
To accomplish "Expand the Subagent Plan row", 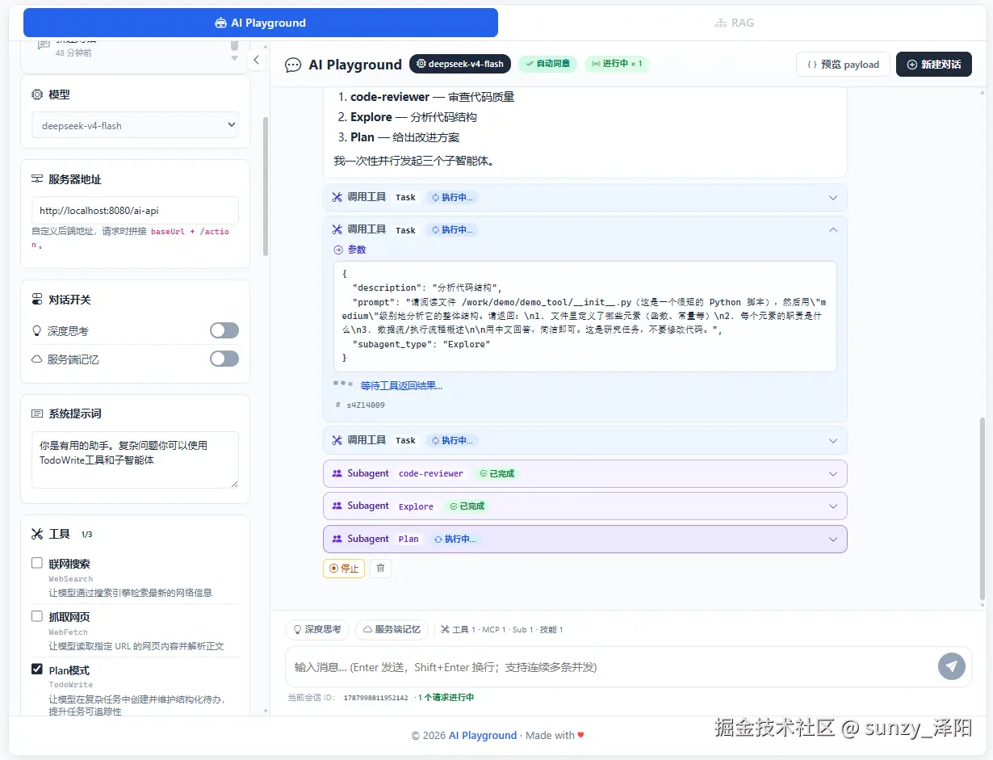I will click(584, 539).
